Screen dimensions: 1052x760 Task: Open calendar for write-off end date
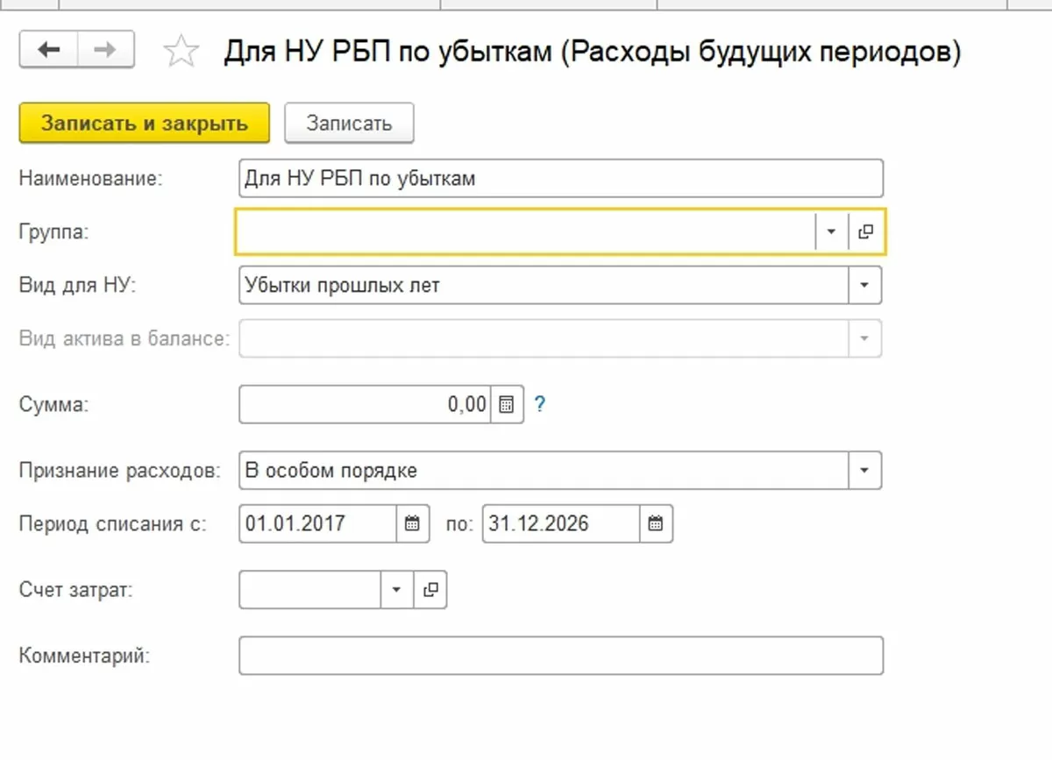point(656,524)
